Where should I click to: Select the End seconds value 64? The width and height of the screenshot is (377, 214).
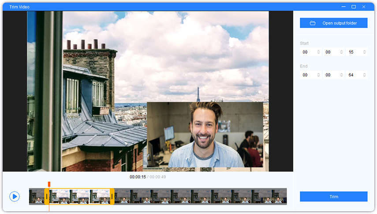(351, 75)
